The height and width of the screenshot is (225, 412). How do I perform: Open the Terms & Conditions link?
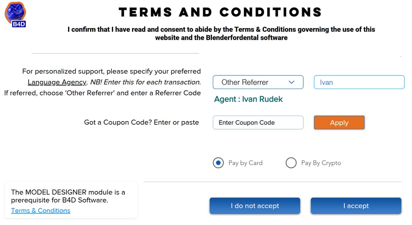[41, 211]
